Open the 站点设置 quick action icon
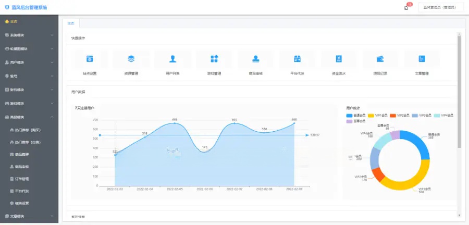 89,59
